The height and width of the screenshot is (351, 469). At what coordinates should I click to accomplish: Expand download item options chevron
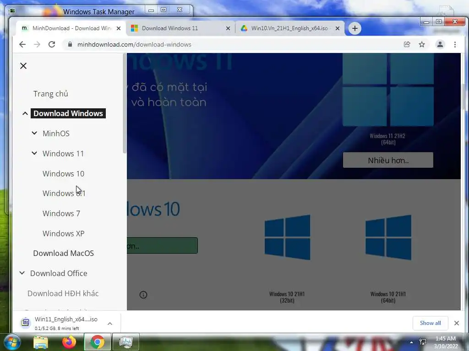pyautogui.click(x=110, y=324)
